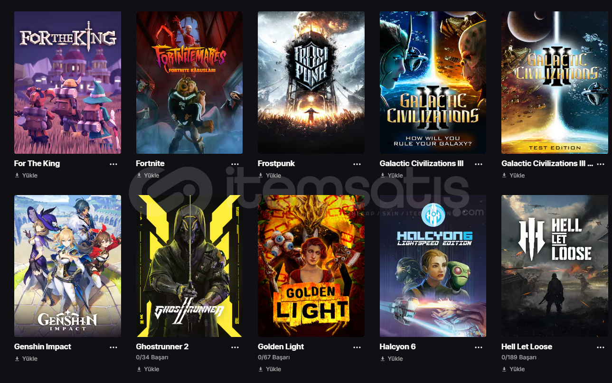Open more options for Hell Let Loose
Image resolution: width=612 pixels, height=383 pixels.
601,347
